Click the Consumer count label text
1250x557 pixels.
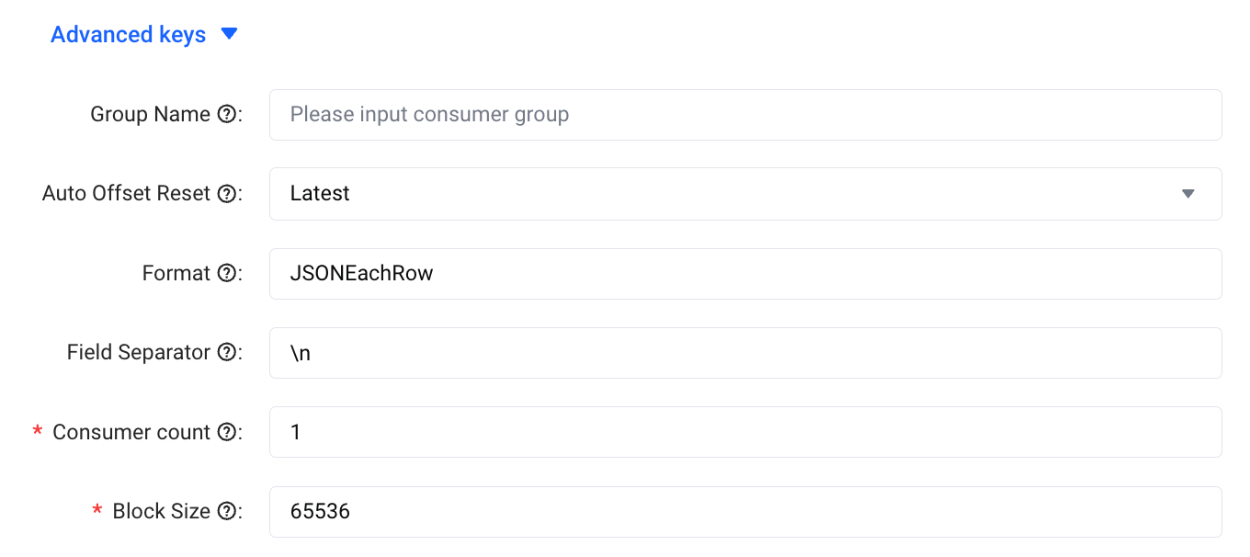click(x=131, y=432)
